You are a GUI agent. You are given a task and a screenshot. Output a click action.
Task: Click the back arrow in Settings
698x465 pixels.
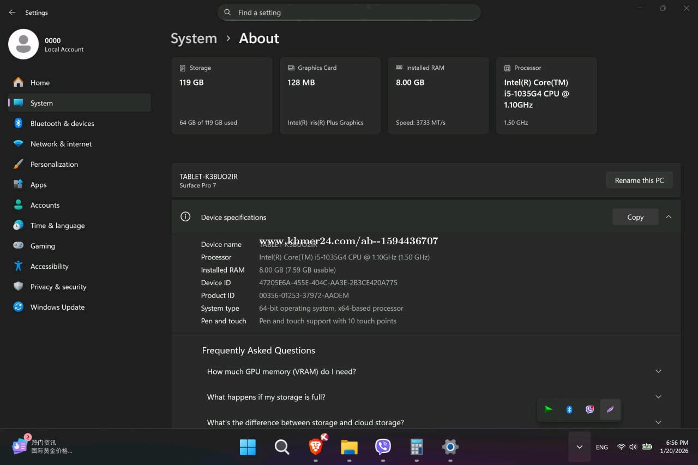point(12,13)
